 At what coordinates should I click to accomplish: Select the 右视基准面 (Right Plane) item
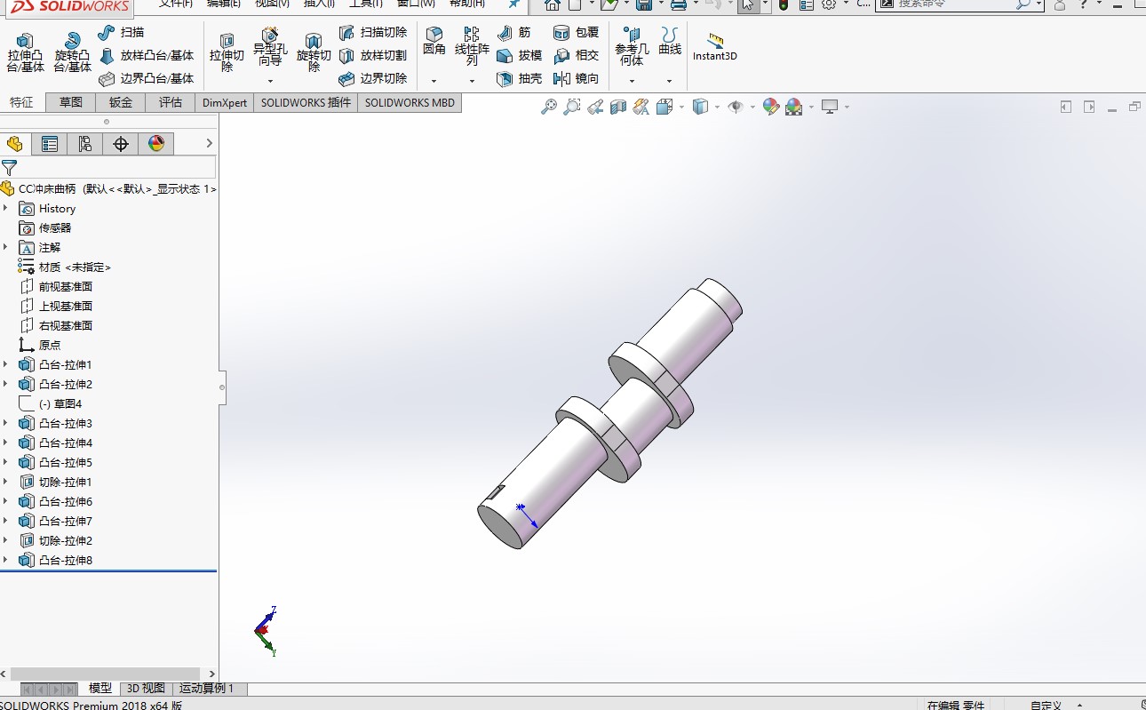55,325
